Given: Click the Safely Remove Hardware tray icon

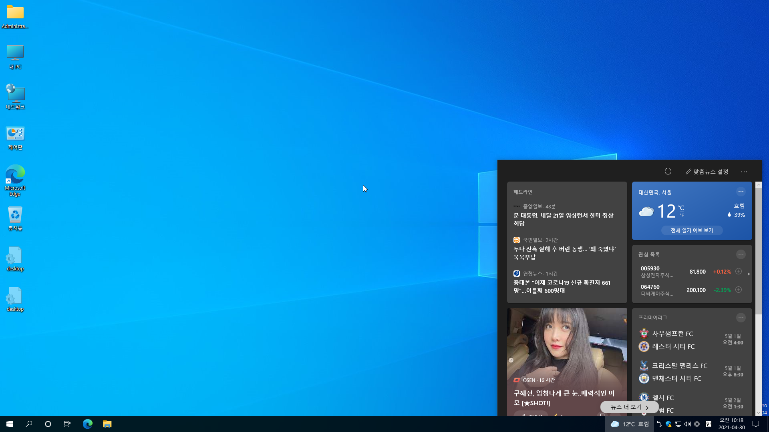Looking at the screenshot, I should [x=659, y=424].
